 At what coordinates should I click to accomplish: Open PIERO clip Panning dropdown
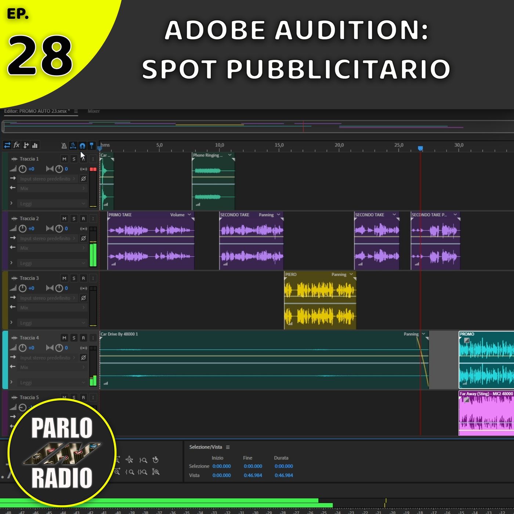point(351,274)
